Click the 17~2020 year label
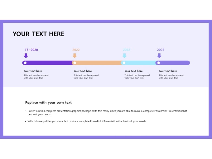The height and width of the screenshot is (159, 212). pyautogui.click(x=31, y=50)
